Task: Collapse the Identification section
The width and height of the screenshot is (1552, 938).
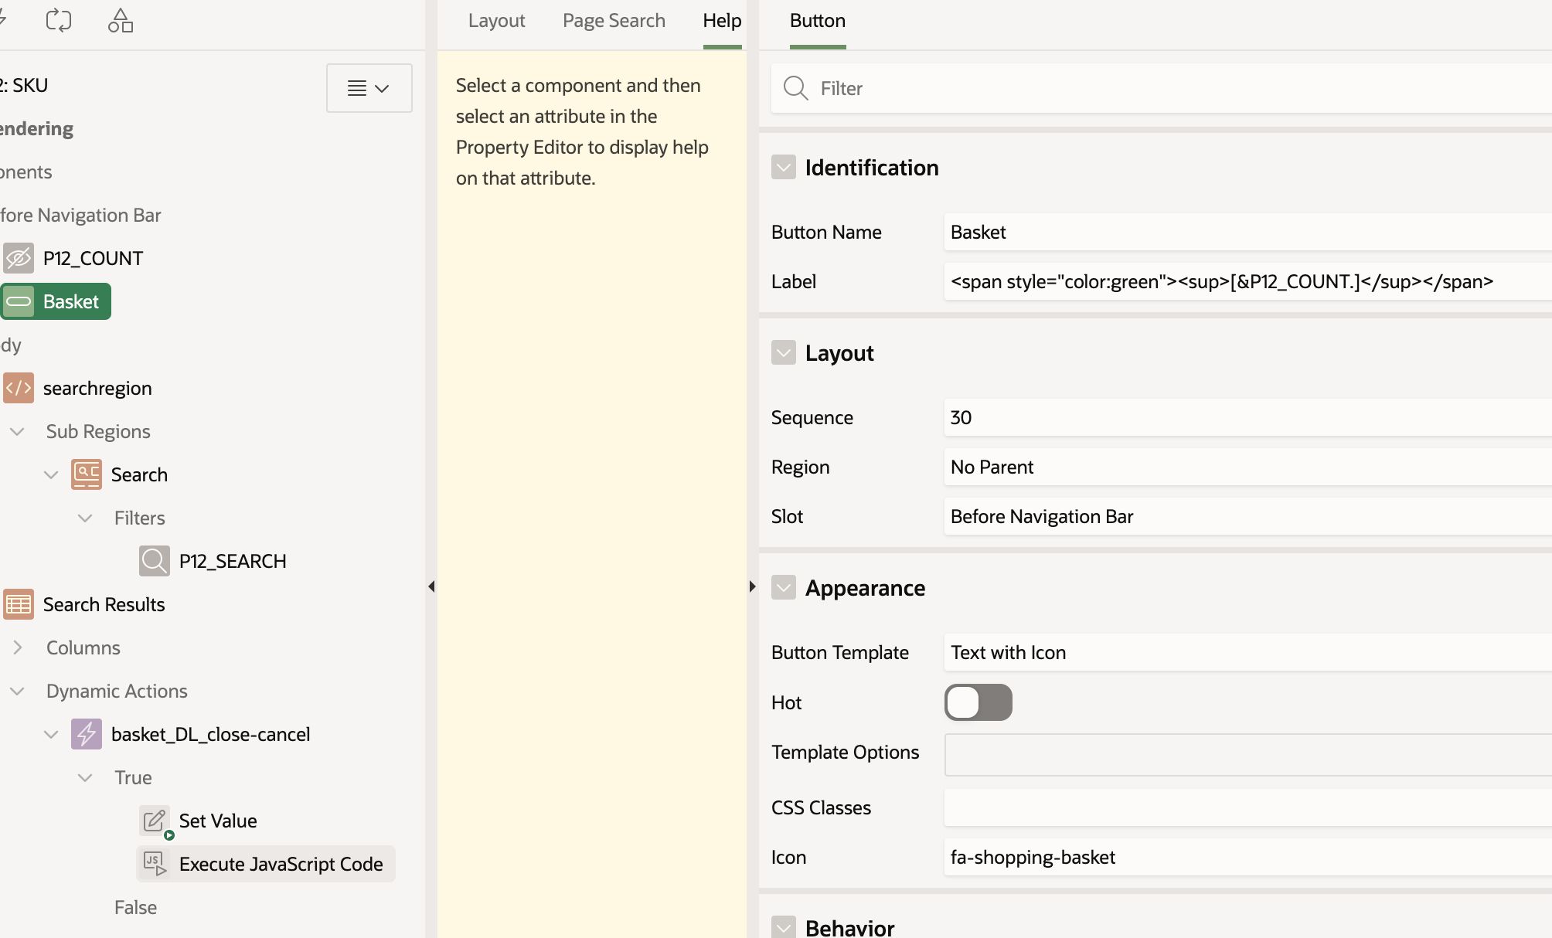Action: 784,168
